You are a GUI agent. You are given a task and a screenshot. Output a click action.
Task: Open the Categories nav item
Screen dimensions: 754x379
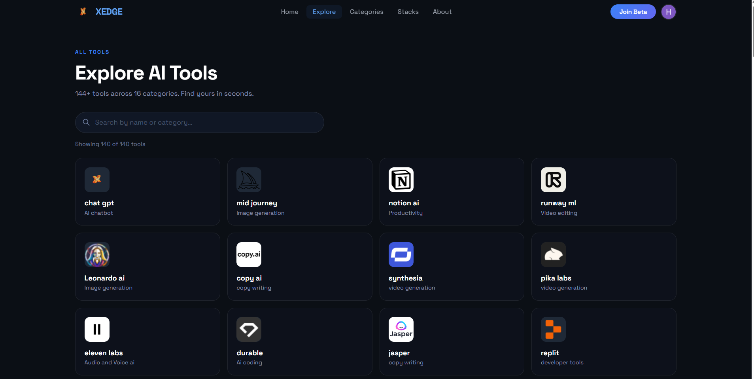coord(367,12)
